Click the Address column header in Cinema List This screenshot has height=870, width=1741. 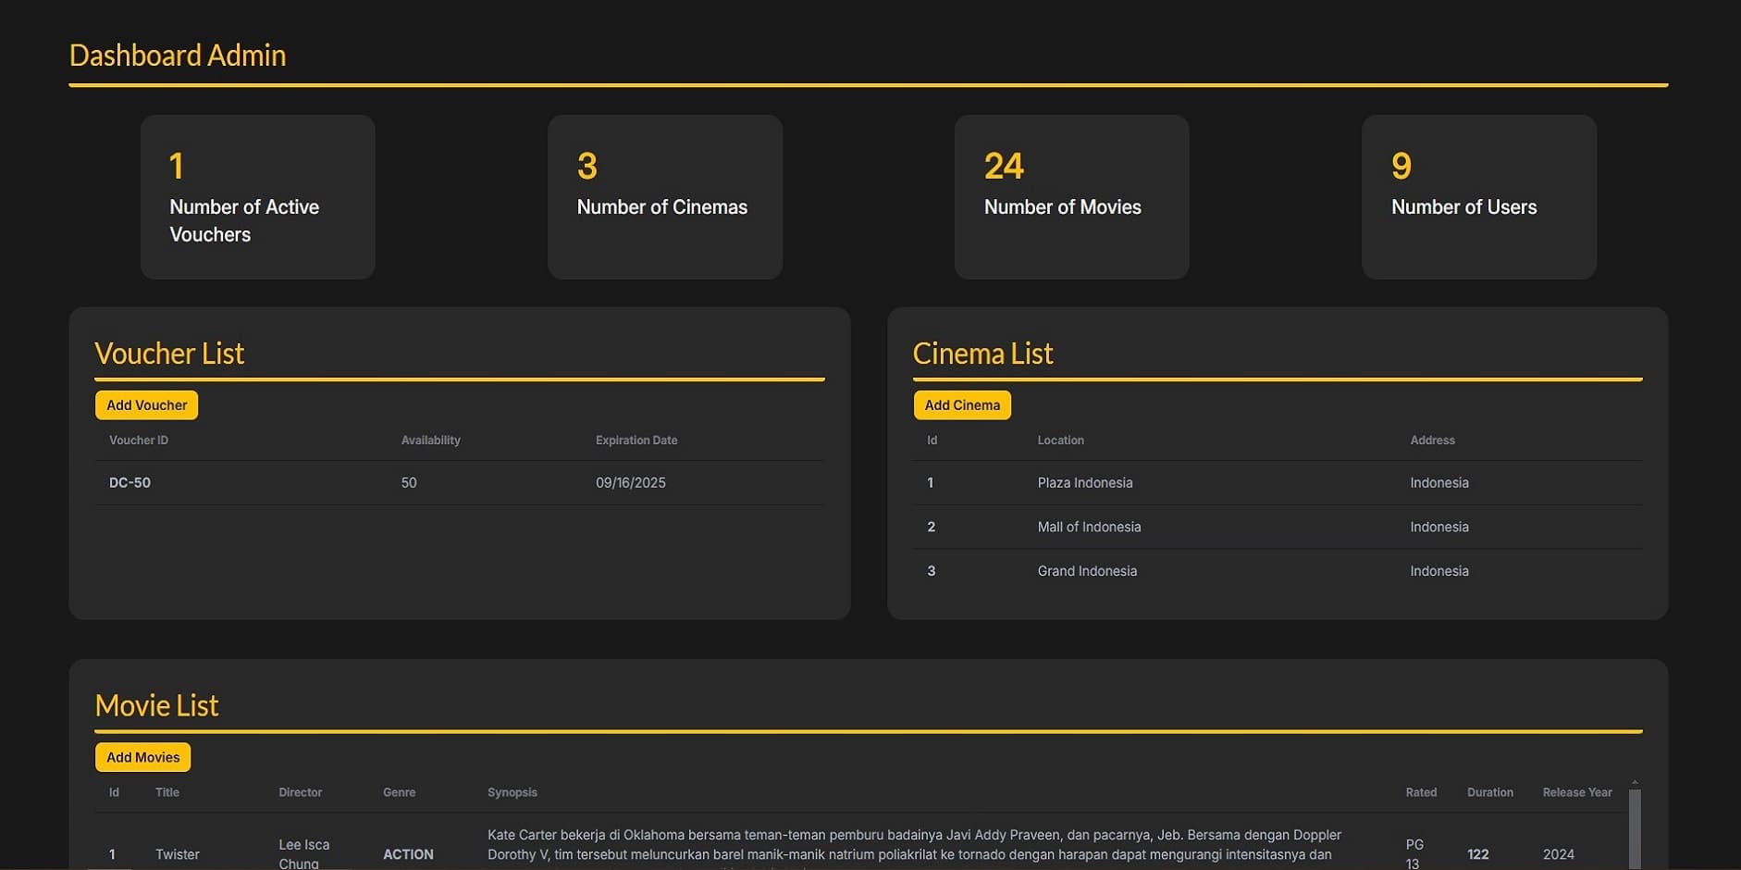[1432, 441]
